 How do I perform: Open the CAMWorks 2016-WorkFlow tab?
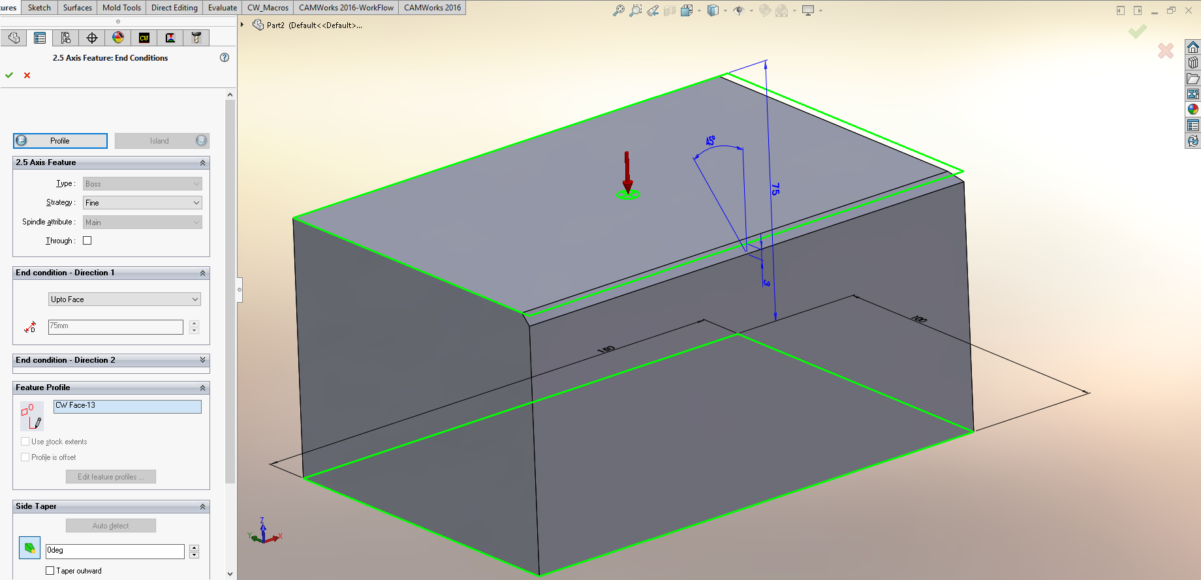coord(346,8)
